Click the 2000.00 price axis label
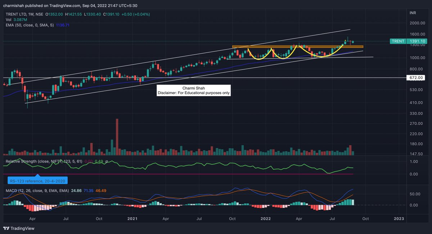This screenshot has height=234, width=432. point(417,23)
